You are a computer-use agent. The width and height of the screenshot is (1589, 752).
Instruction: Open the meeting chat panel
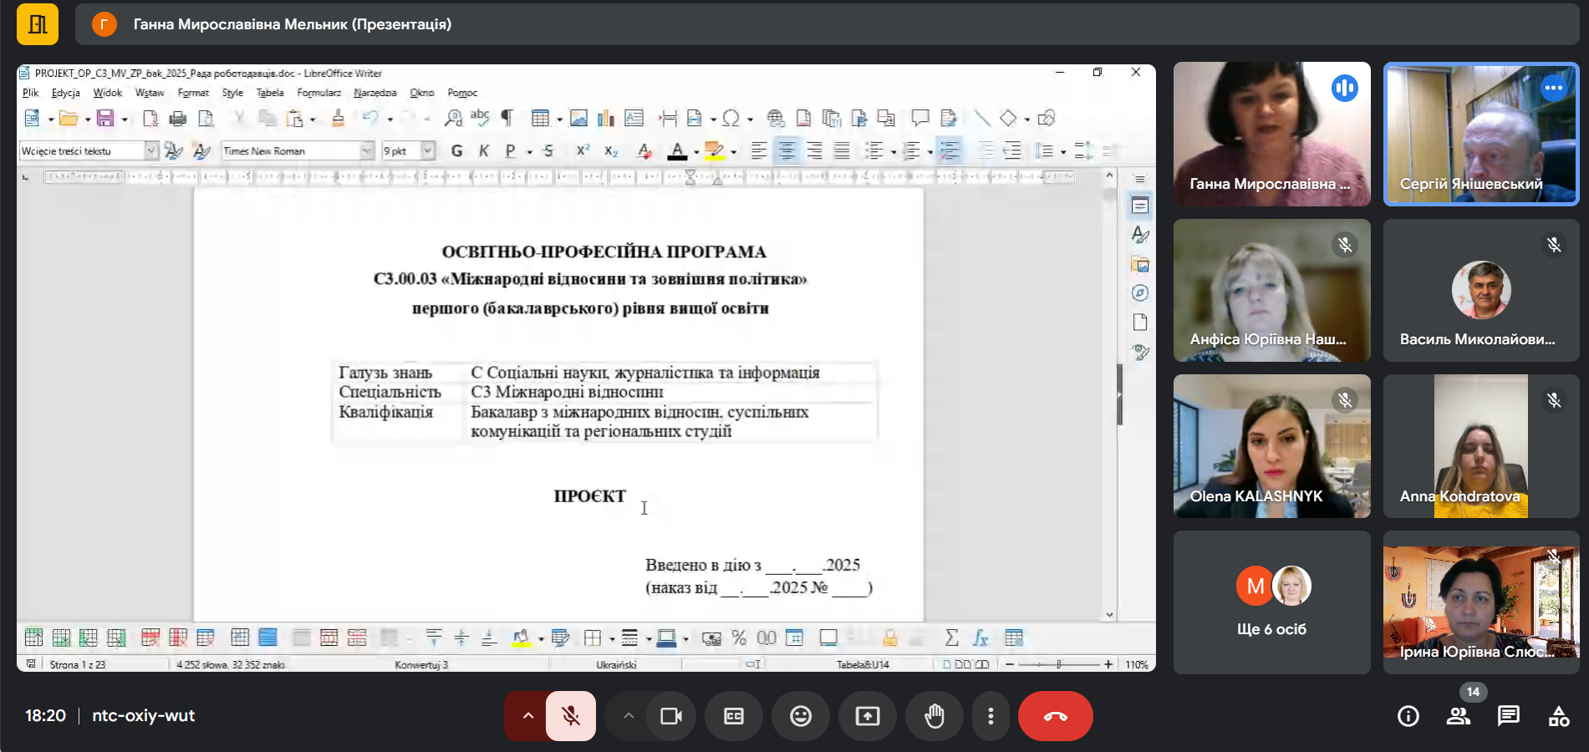pyautogui.click(x=1508, y=716)
